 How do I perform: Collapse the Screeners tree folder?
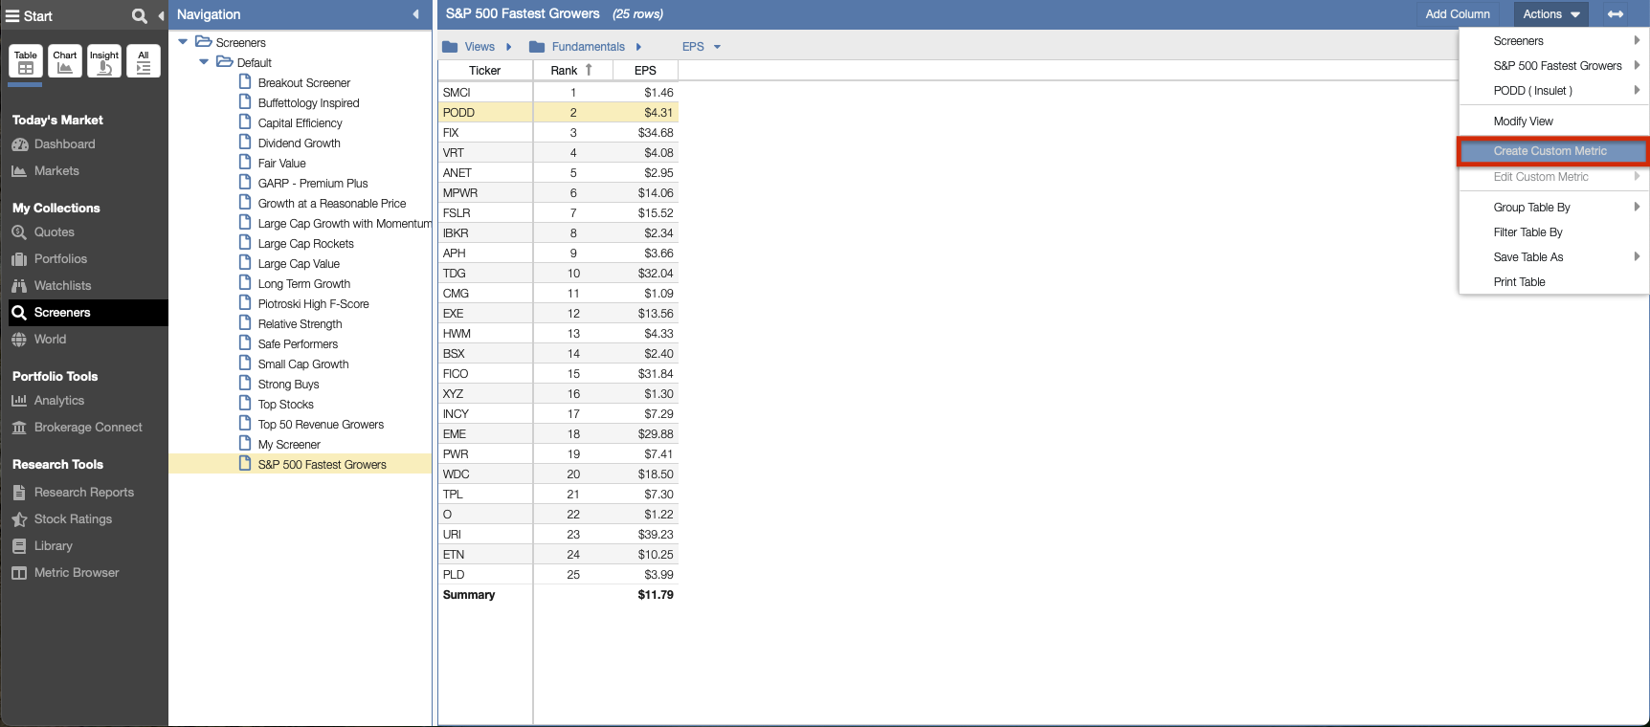point(183,42)
